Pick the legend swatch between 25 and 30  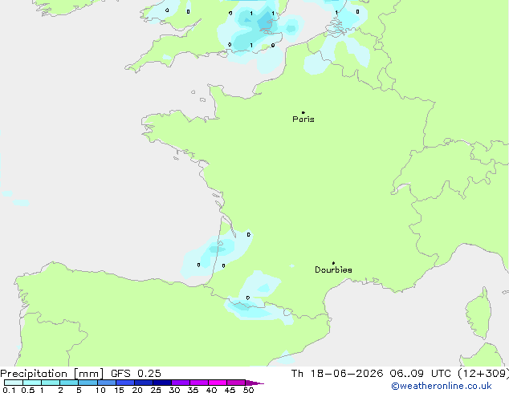(162, 383)
